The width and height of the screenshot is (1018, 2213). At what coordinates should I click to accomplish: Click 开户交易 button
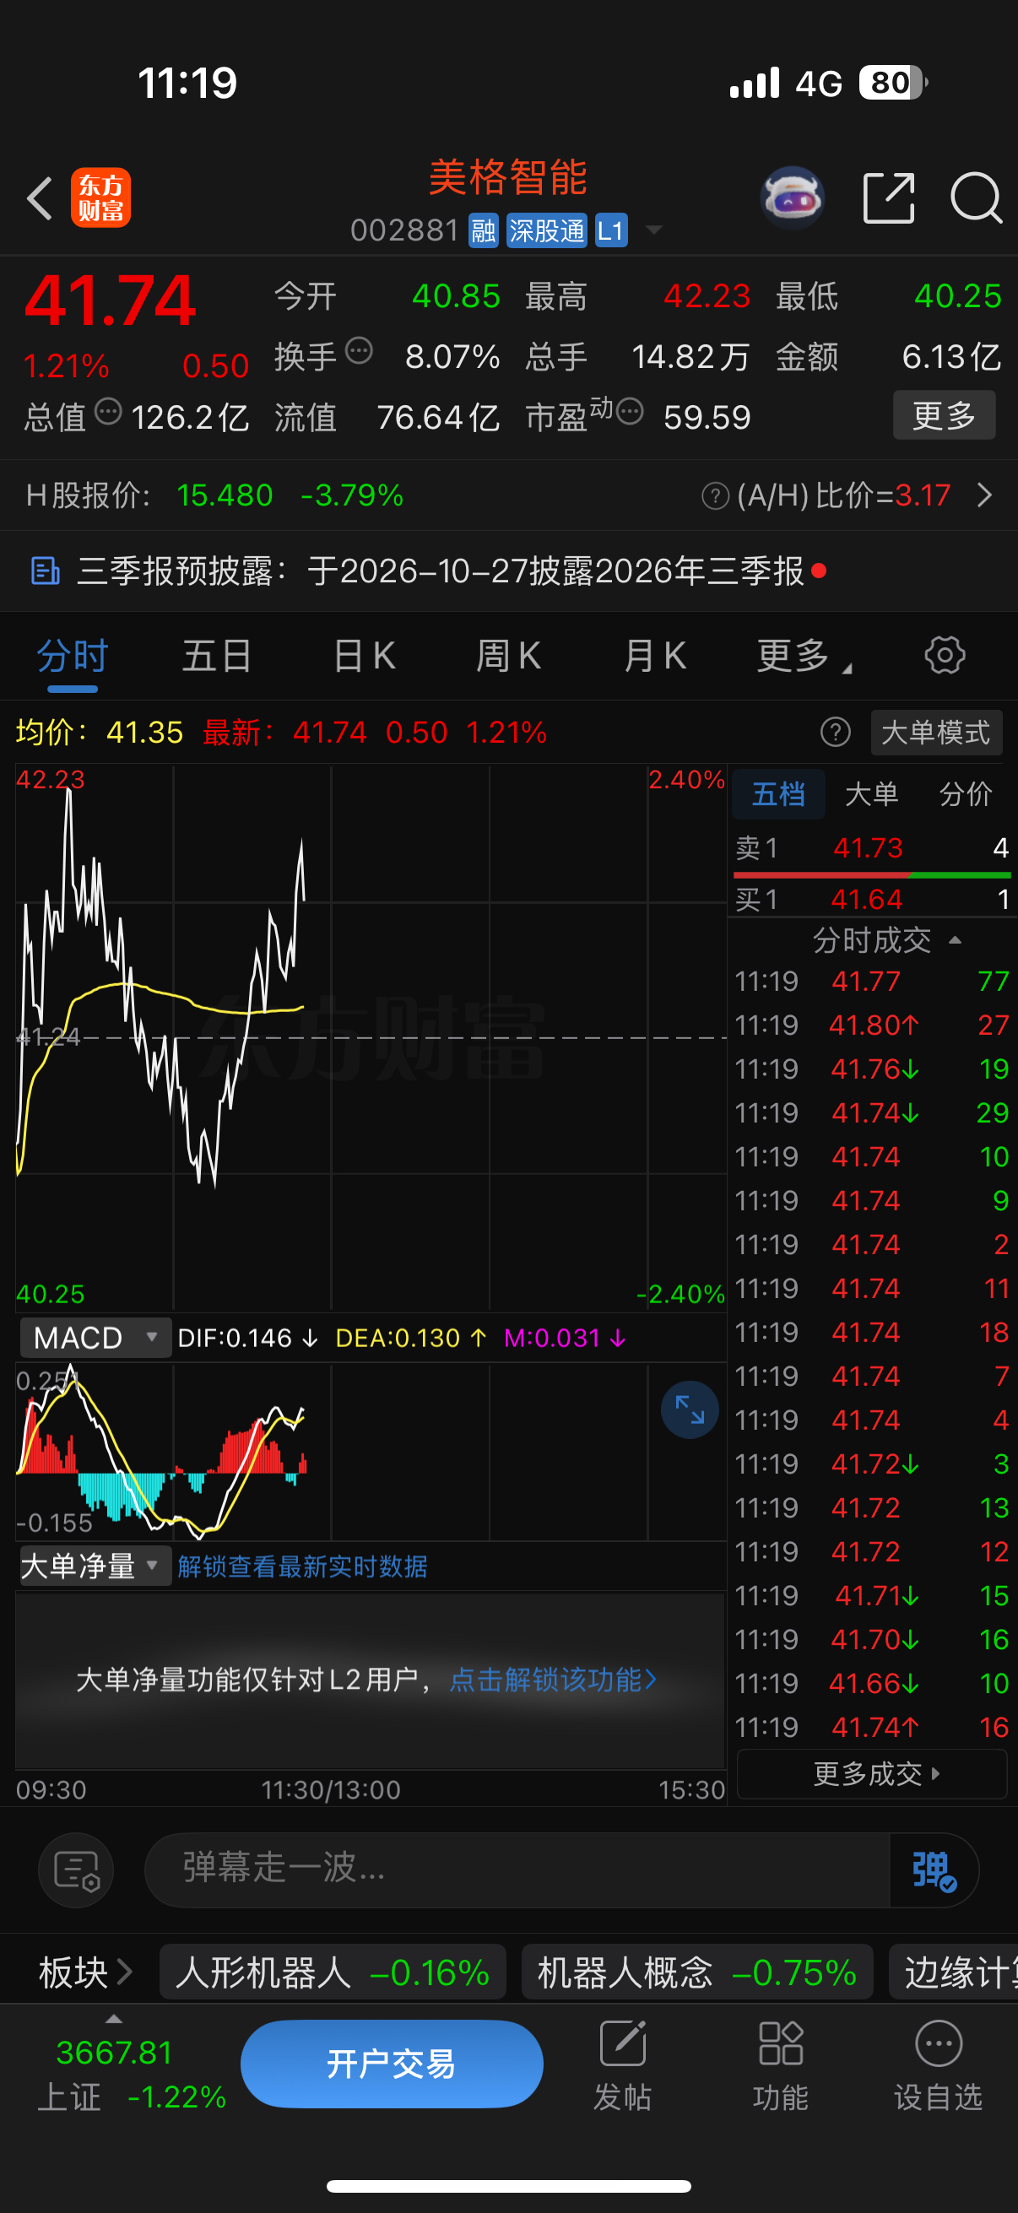pos(392,2064)
